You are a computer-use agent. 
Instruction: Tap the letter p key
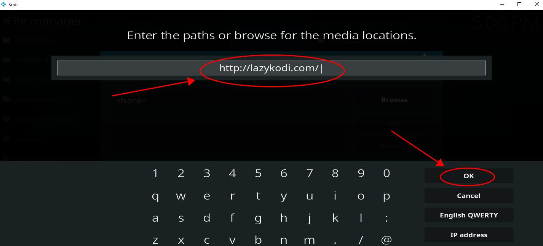pos(386,196)
